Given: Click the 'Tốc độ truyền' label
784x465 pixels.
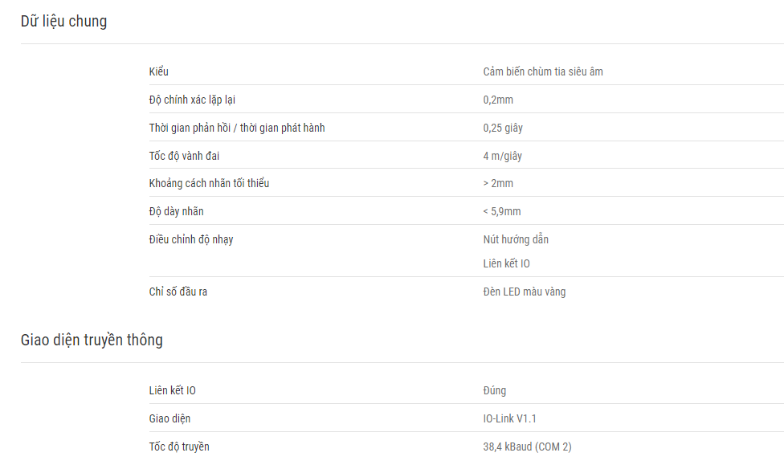Looking at the screenshot, I should click(x=179, y=447).
